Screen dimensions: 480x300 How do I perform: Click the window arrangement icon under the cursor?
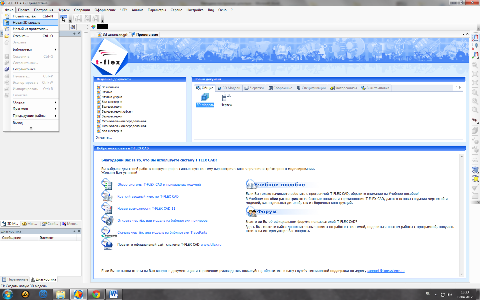pos(64,18)
